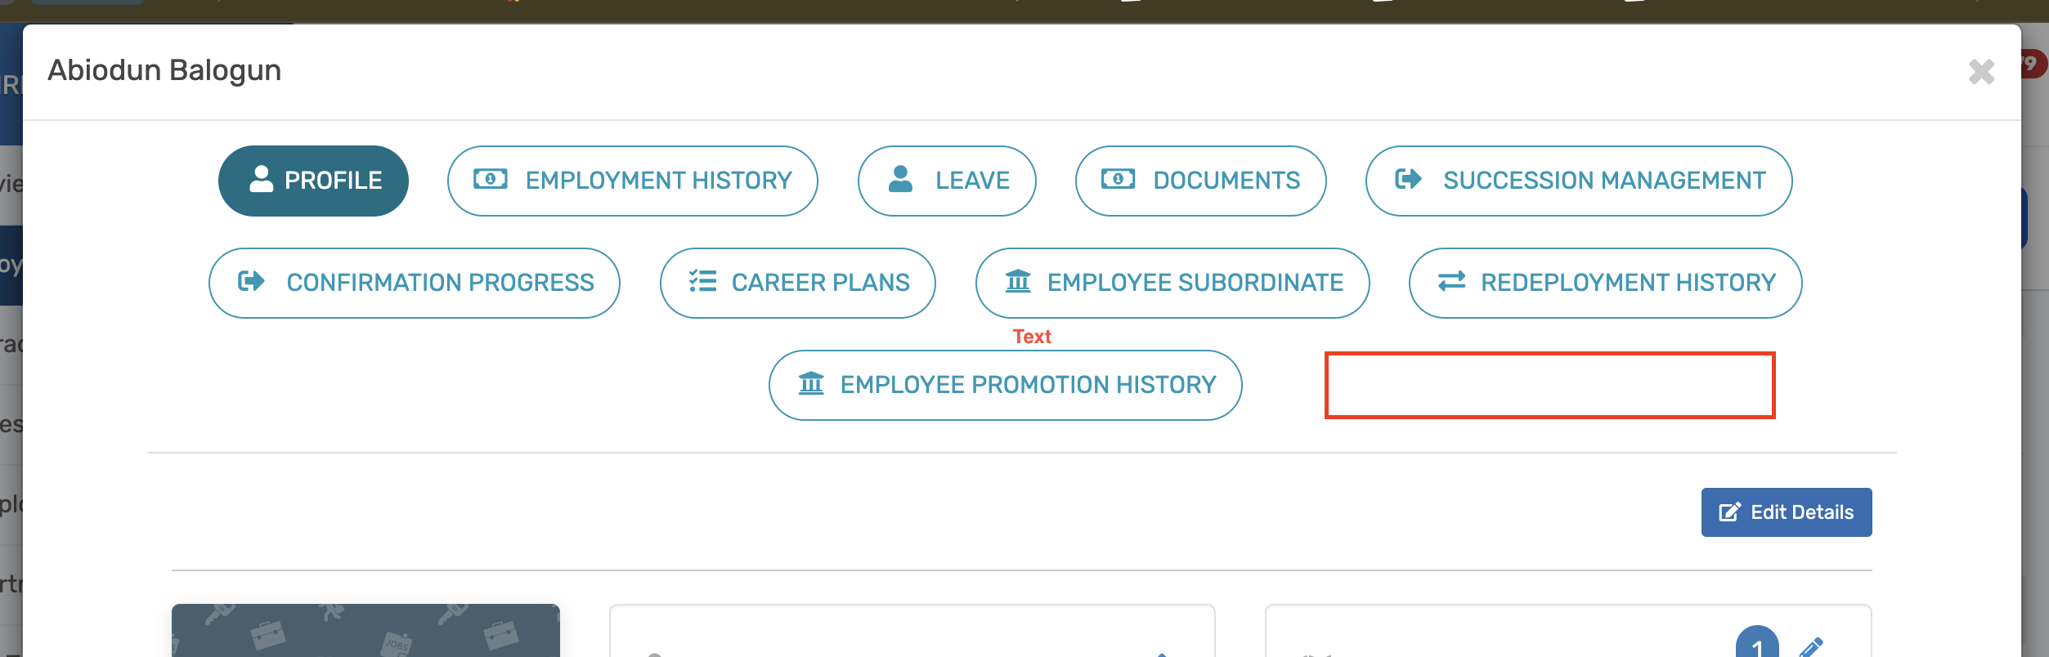Open the Employee Promotion History tab

coord(1005,385)
